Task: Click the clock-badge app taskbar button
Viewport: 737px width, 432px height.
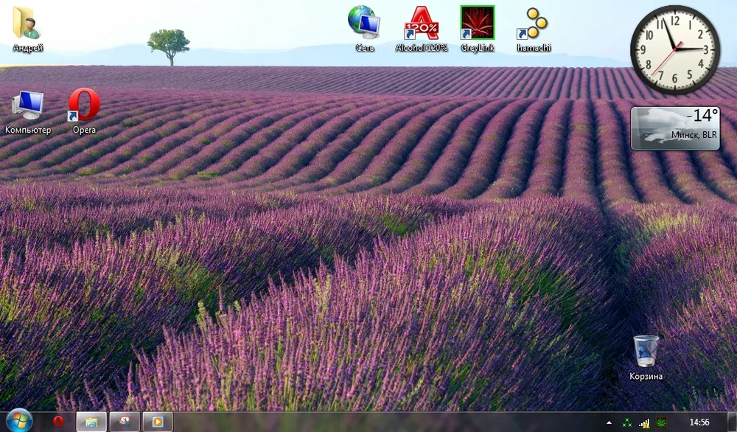Action: (x=124, y=422)
